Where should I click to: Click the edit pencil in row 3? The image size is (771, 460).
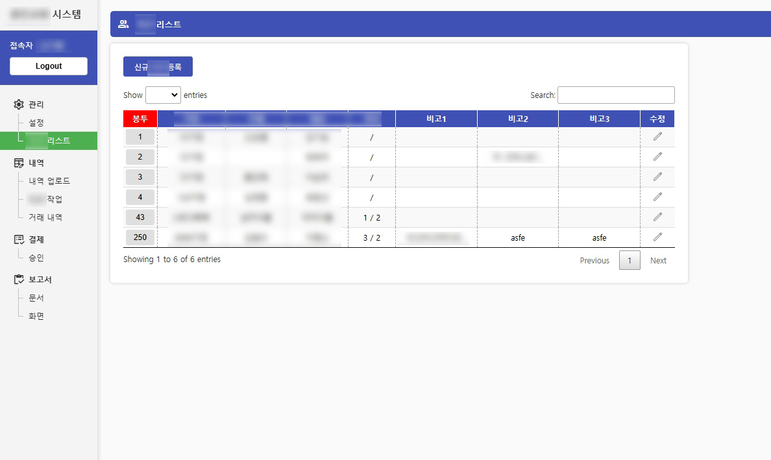pos(657,177)
